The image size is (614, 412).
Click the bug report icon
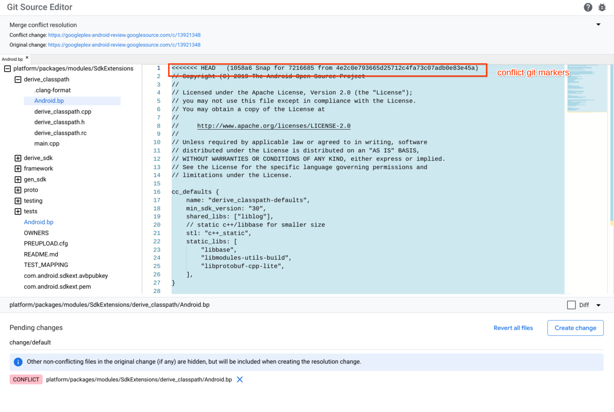click(602, 7)
